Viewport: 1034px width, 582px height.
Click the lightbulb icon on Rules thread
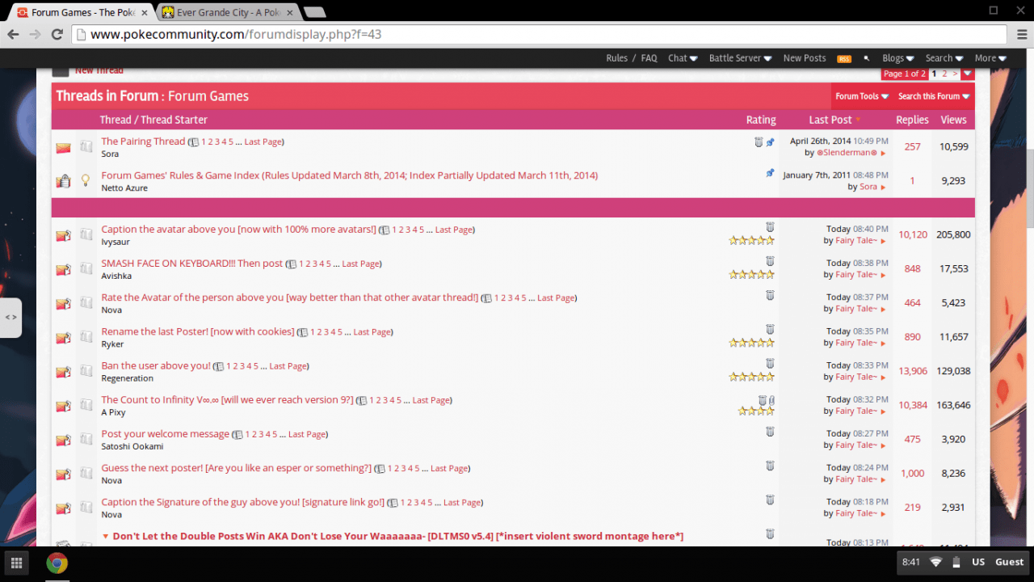tap(86, 180)
